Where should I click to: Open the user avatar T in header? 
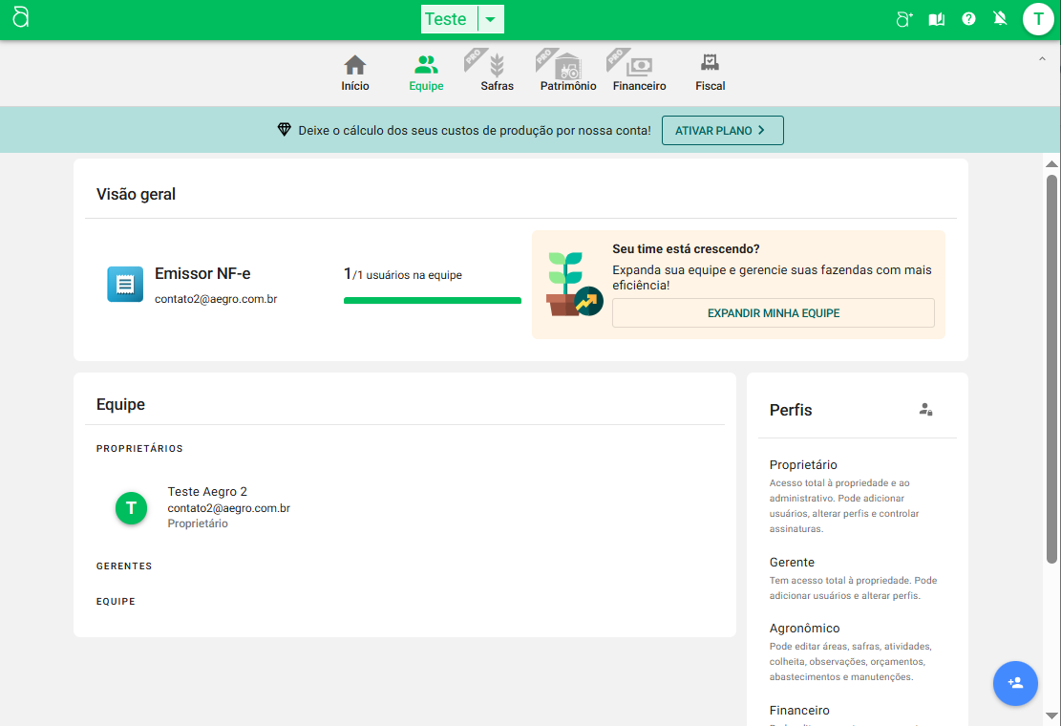pos(1037,19)
